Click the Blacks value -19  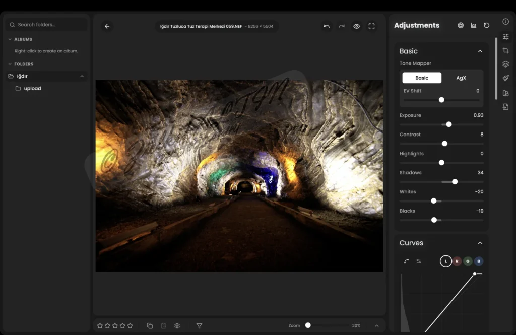click(x=480, y=211)
